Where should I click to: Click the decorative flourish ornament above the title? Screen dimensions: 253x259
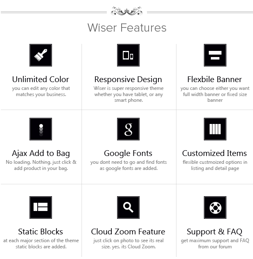127,11
